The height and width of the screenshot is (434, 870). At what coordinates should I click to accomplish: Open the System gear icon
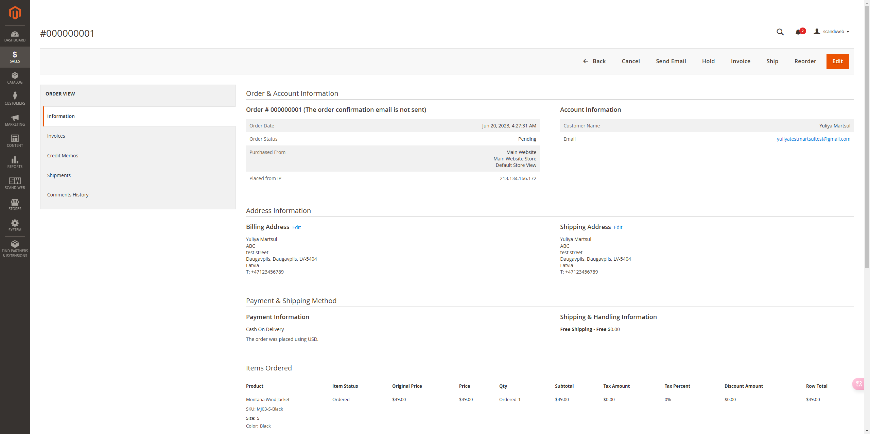[x=15, y=225]
